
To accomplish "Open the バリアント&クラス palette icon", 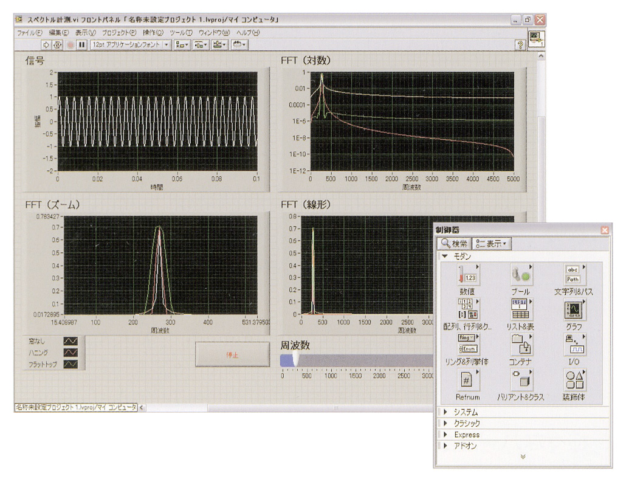I will pos(521,380).
